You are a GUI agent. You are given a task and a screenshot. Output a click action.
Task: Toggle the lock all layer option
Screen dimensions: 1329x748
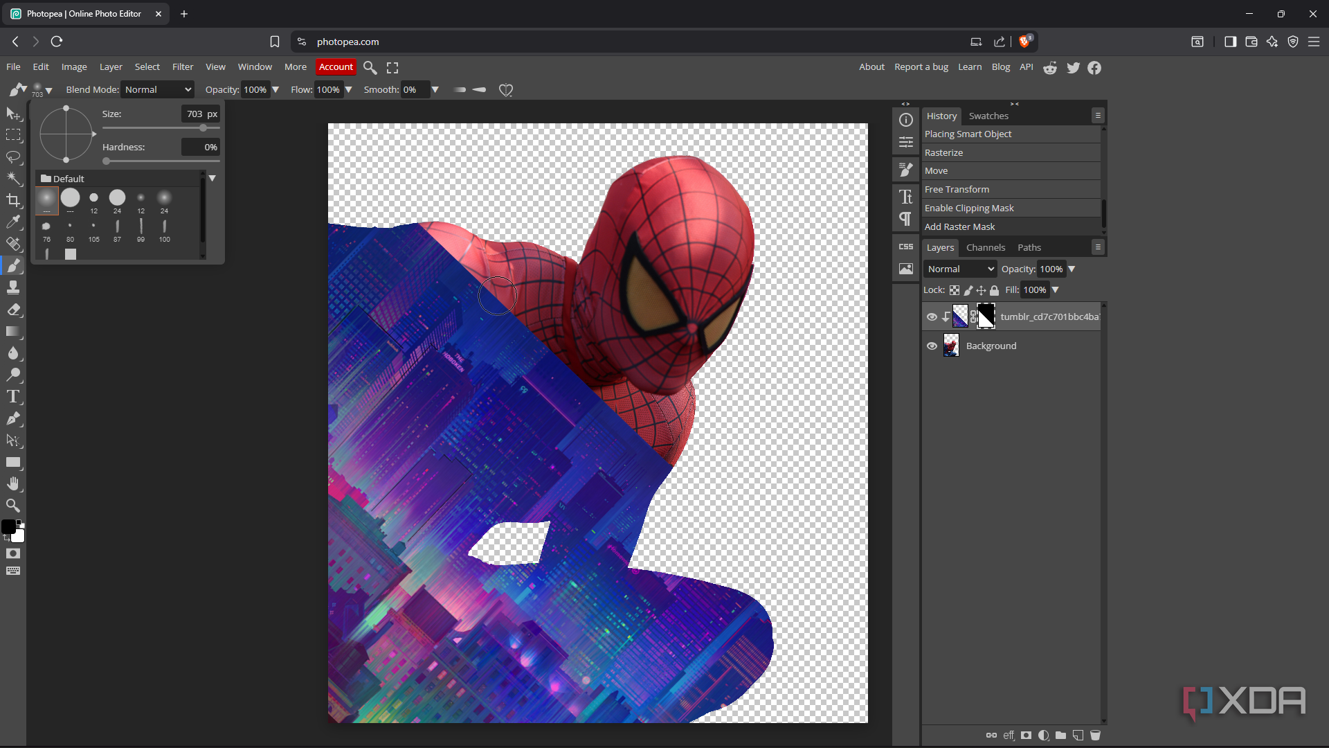pos(994,290)
